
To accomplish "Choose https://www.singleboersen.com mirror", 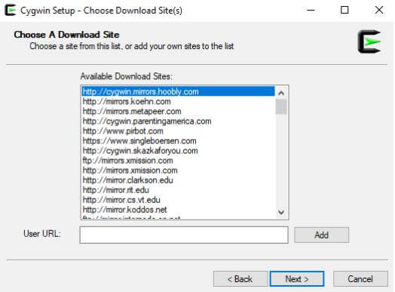I will tap(179, 140).
